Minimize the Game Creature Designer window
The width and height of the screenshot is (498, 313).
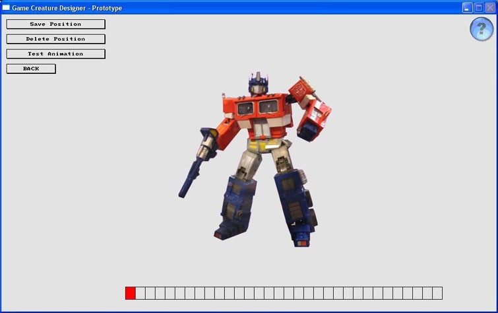tap(467, 8)
